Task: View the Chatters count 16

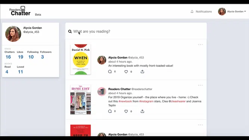Action: click(x=8, y=57)
